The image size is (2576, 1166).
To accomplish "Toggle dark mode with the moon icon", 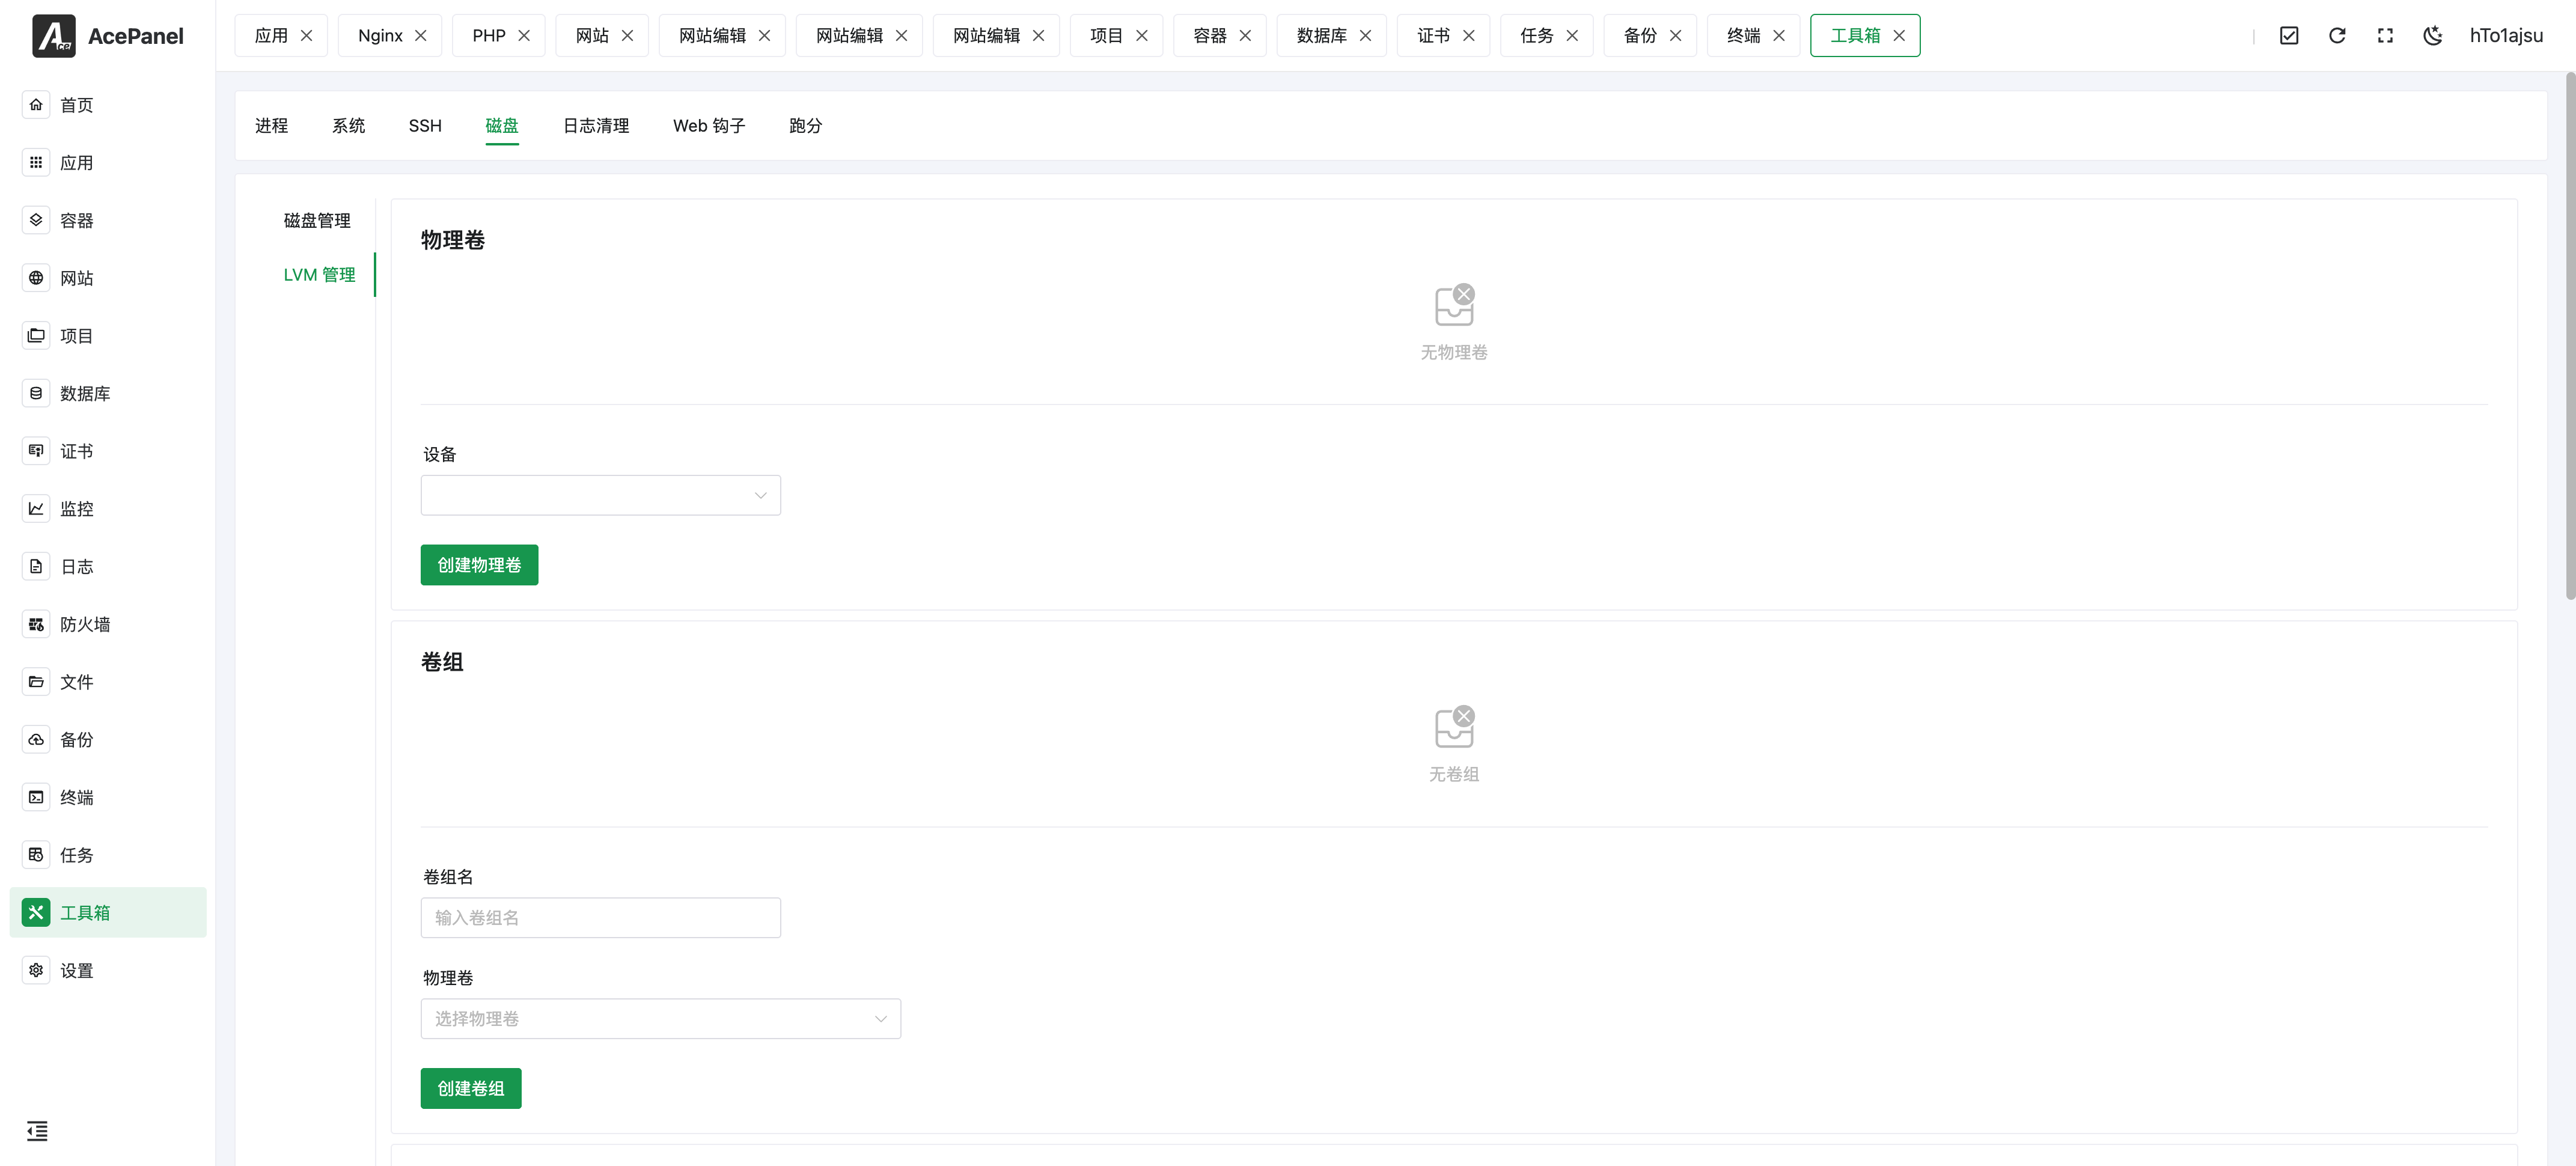I will tap(2433, 35).
